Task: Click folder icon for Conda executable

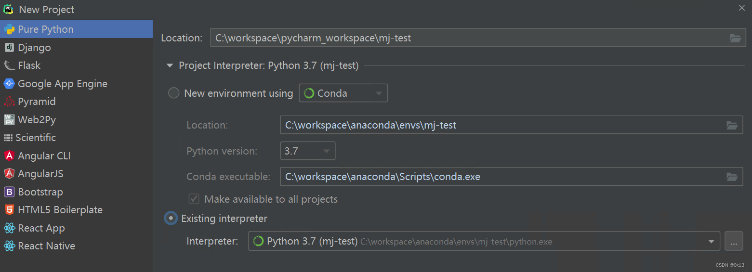Action: tap(732, 177)
